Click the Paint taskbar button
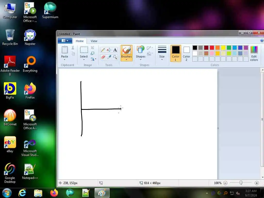Viewport: 264px width, 198px height. coord(102,193)
